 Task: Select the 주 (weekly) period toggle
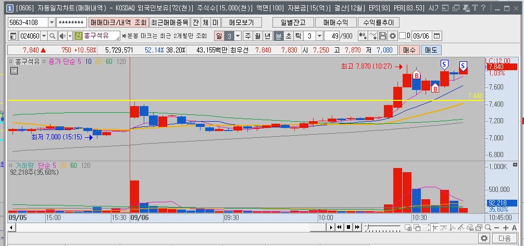point(247,36)
